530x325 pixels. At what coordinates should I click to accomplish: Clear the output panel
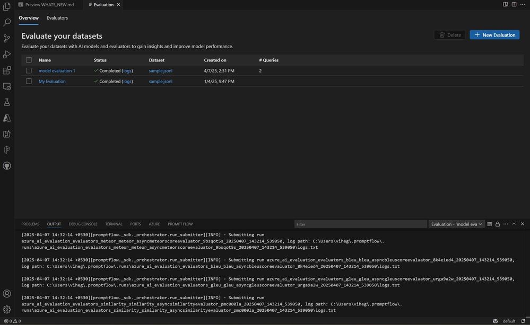click(490, 224)
